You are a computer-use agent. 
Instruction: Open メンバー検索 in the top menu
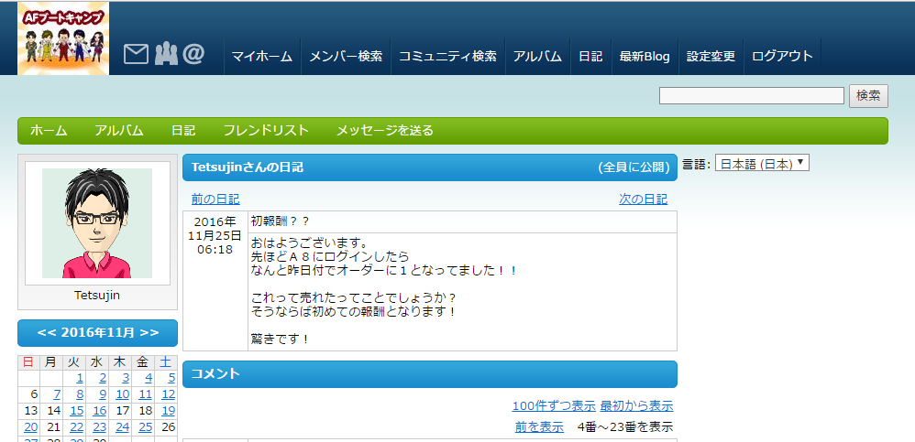[x=346, y=56]
